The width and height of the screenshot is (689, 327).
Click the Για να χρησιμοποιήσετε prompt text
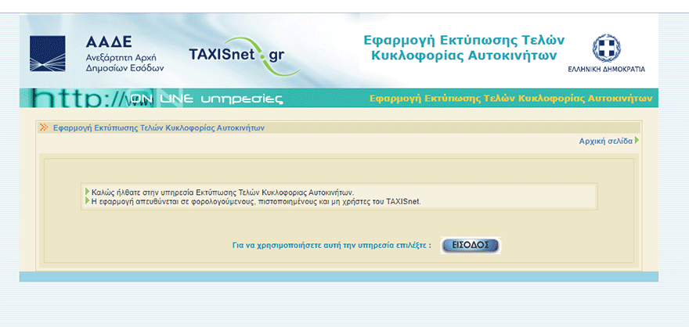(x=332, y=245)
